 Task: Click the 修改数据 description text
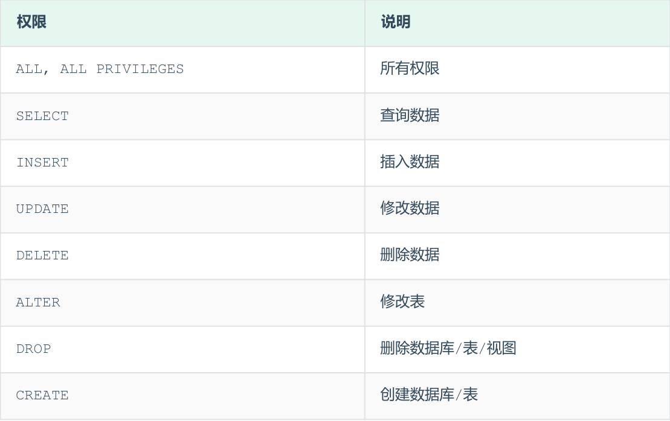click(x=410, y=208)
